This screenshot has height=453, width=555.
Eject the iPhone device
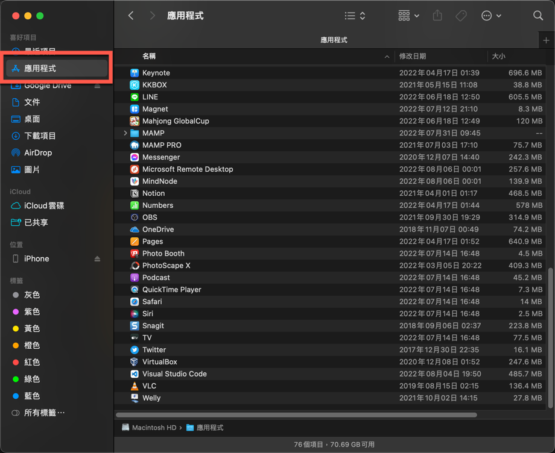point(97,259)
